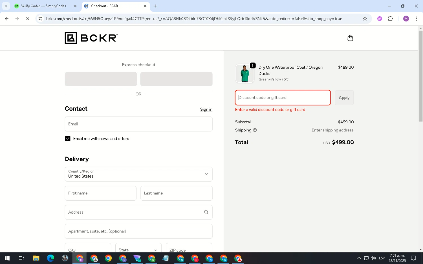Viewport: 423px width, 264px height.
Task: Close the Checkout - BCKR tab
Action: (x=145, y=6)
